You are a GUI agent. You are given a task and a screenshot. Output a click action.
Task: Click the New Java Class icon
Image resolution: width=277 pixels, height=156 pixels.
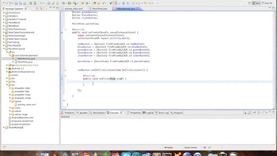(87, 3)
